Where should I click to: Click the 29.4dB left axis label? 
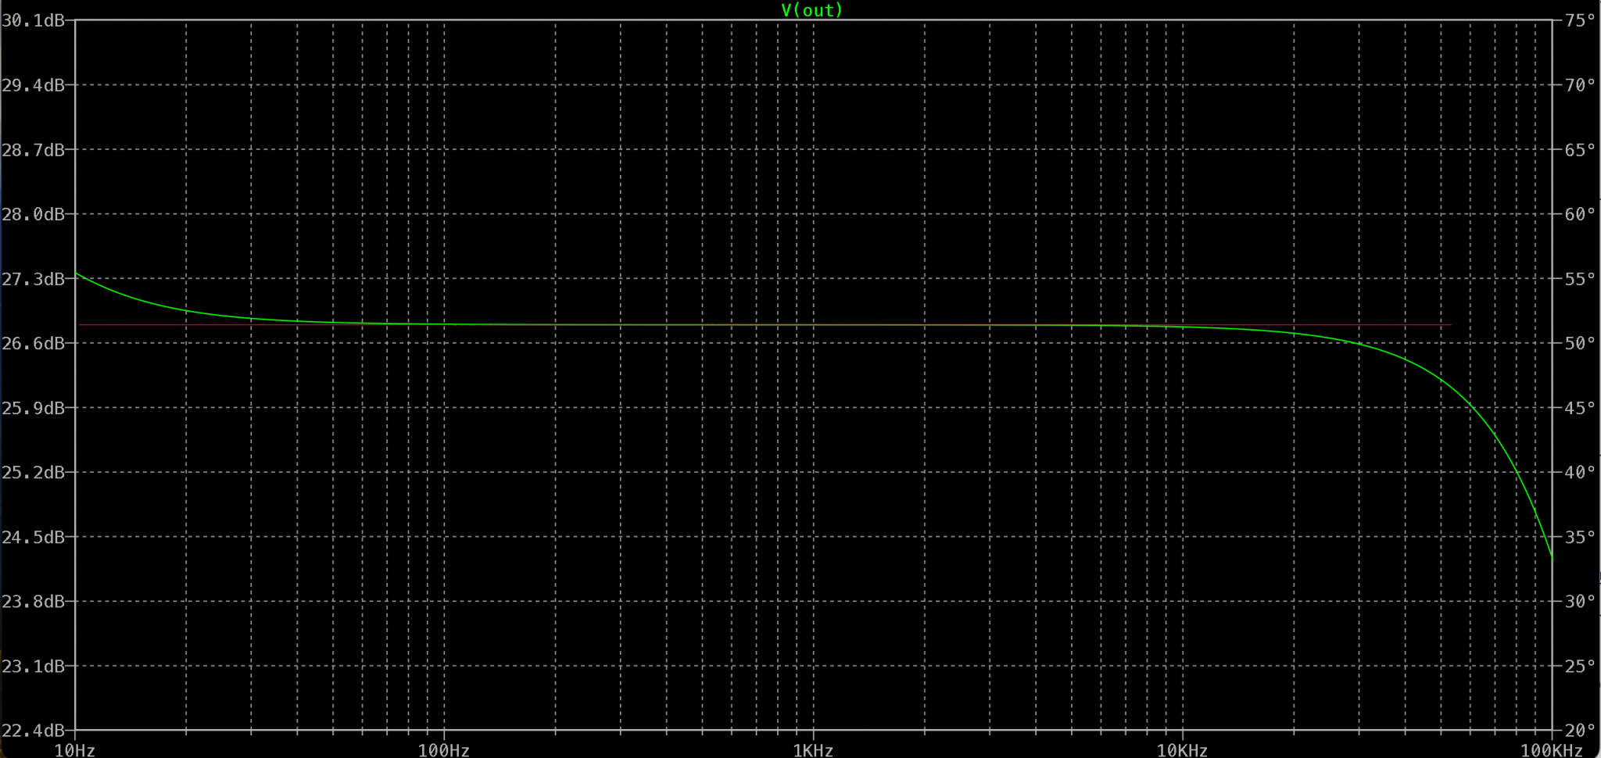tap(33, 85)
